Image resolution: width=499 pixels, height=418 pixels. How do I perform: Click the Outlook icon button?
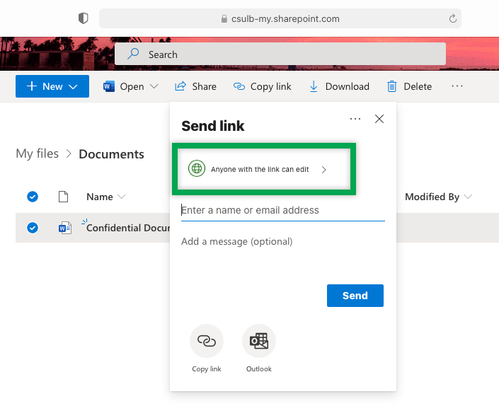point(259,341)
